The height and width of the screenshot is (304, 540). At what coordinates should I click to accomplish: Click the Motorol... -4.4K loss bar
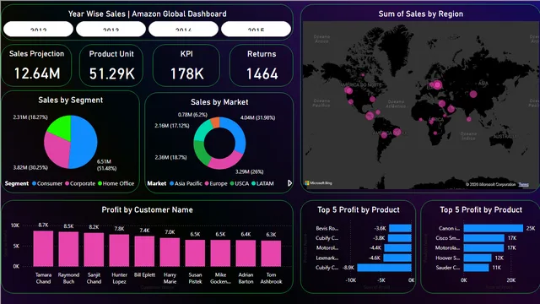(x=397, y=247)
